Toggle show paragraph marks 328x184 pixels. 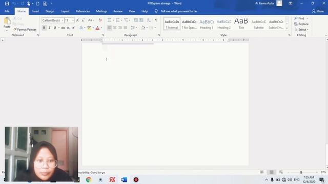point(156,20)
